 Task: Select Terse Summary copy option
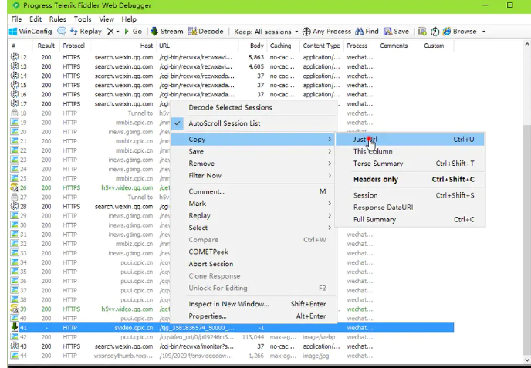410,164
